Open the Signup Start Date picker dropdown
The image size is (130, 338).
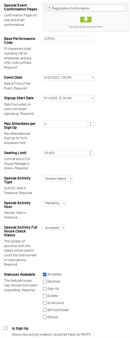[92, 98]
